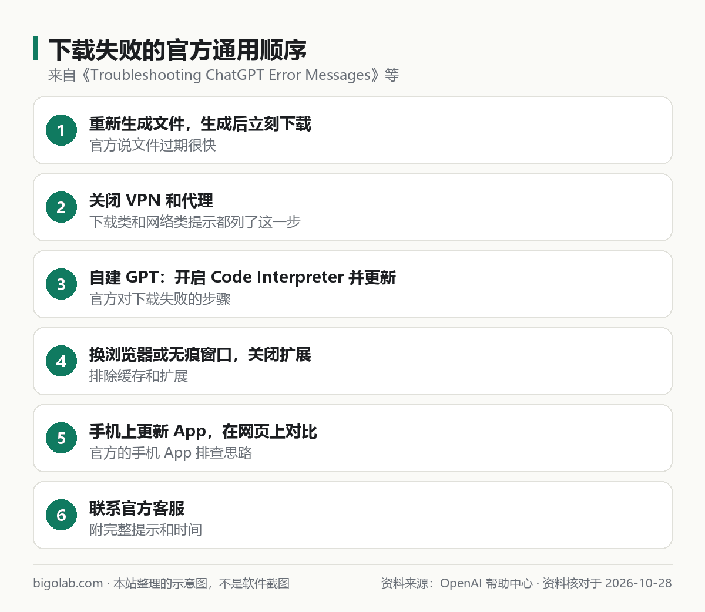Click the green number 4 badge
Screen dimensions: 705x612
pos(61,361)
